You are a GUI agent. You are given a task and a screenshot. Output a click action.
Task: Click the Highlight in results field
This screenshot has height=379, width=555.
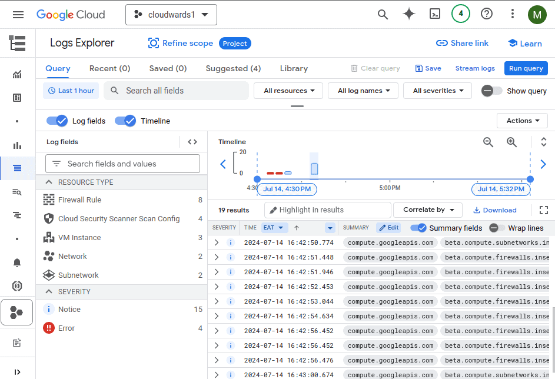[x=327, y=210]
